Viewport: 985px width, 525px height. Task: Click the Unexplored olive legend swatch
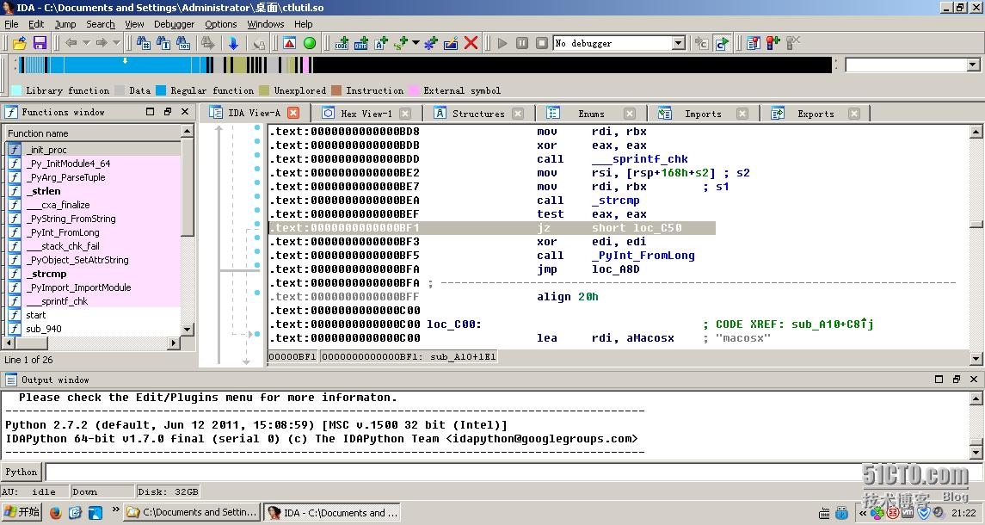click(264, 90)
